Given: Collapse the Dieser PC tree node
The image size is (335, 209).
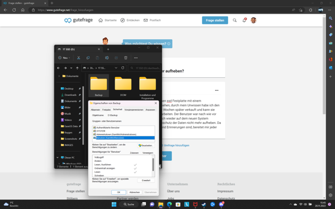Looking at the screenshot, I should (x=57, y=157).
